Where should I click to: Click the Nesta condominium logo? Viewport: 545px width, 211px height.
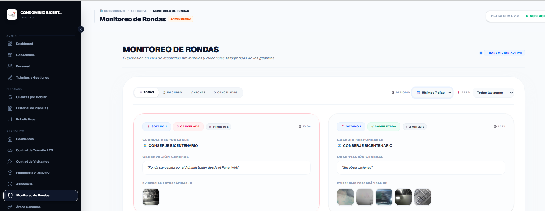[x=12, y=15]
